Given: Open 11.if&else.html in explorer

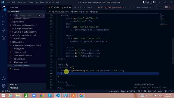Looking at the screenshot, I should (x=19, y=52).
